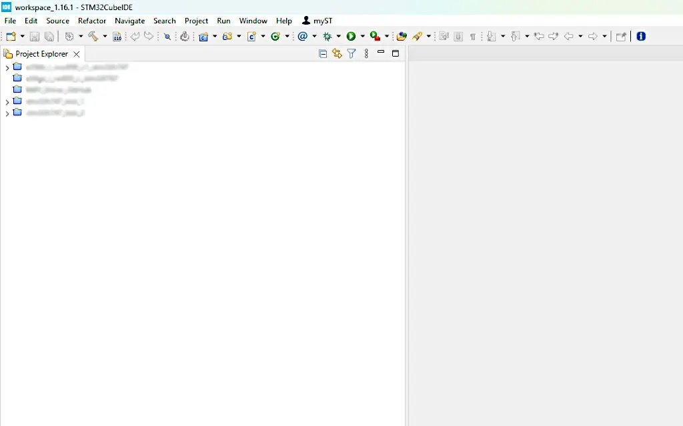The width and height of the screenshot is (683, 426).
Task: Click the Build hammer icon
Action: pos(93,37)
